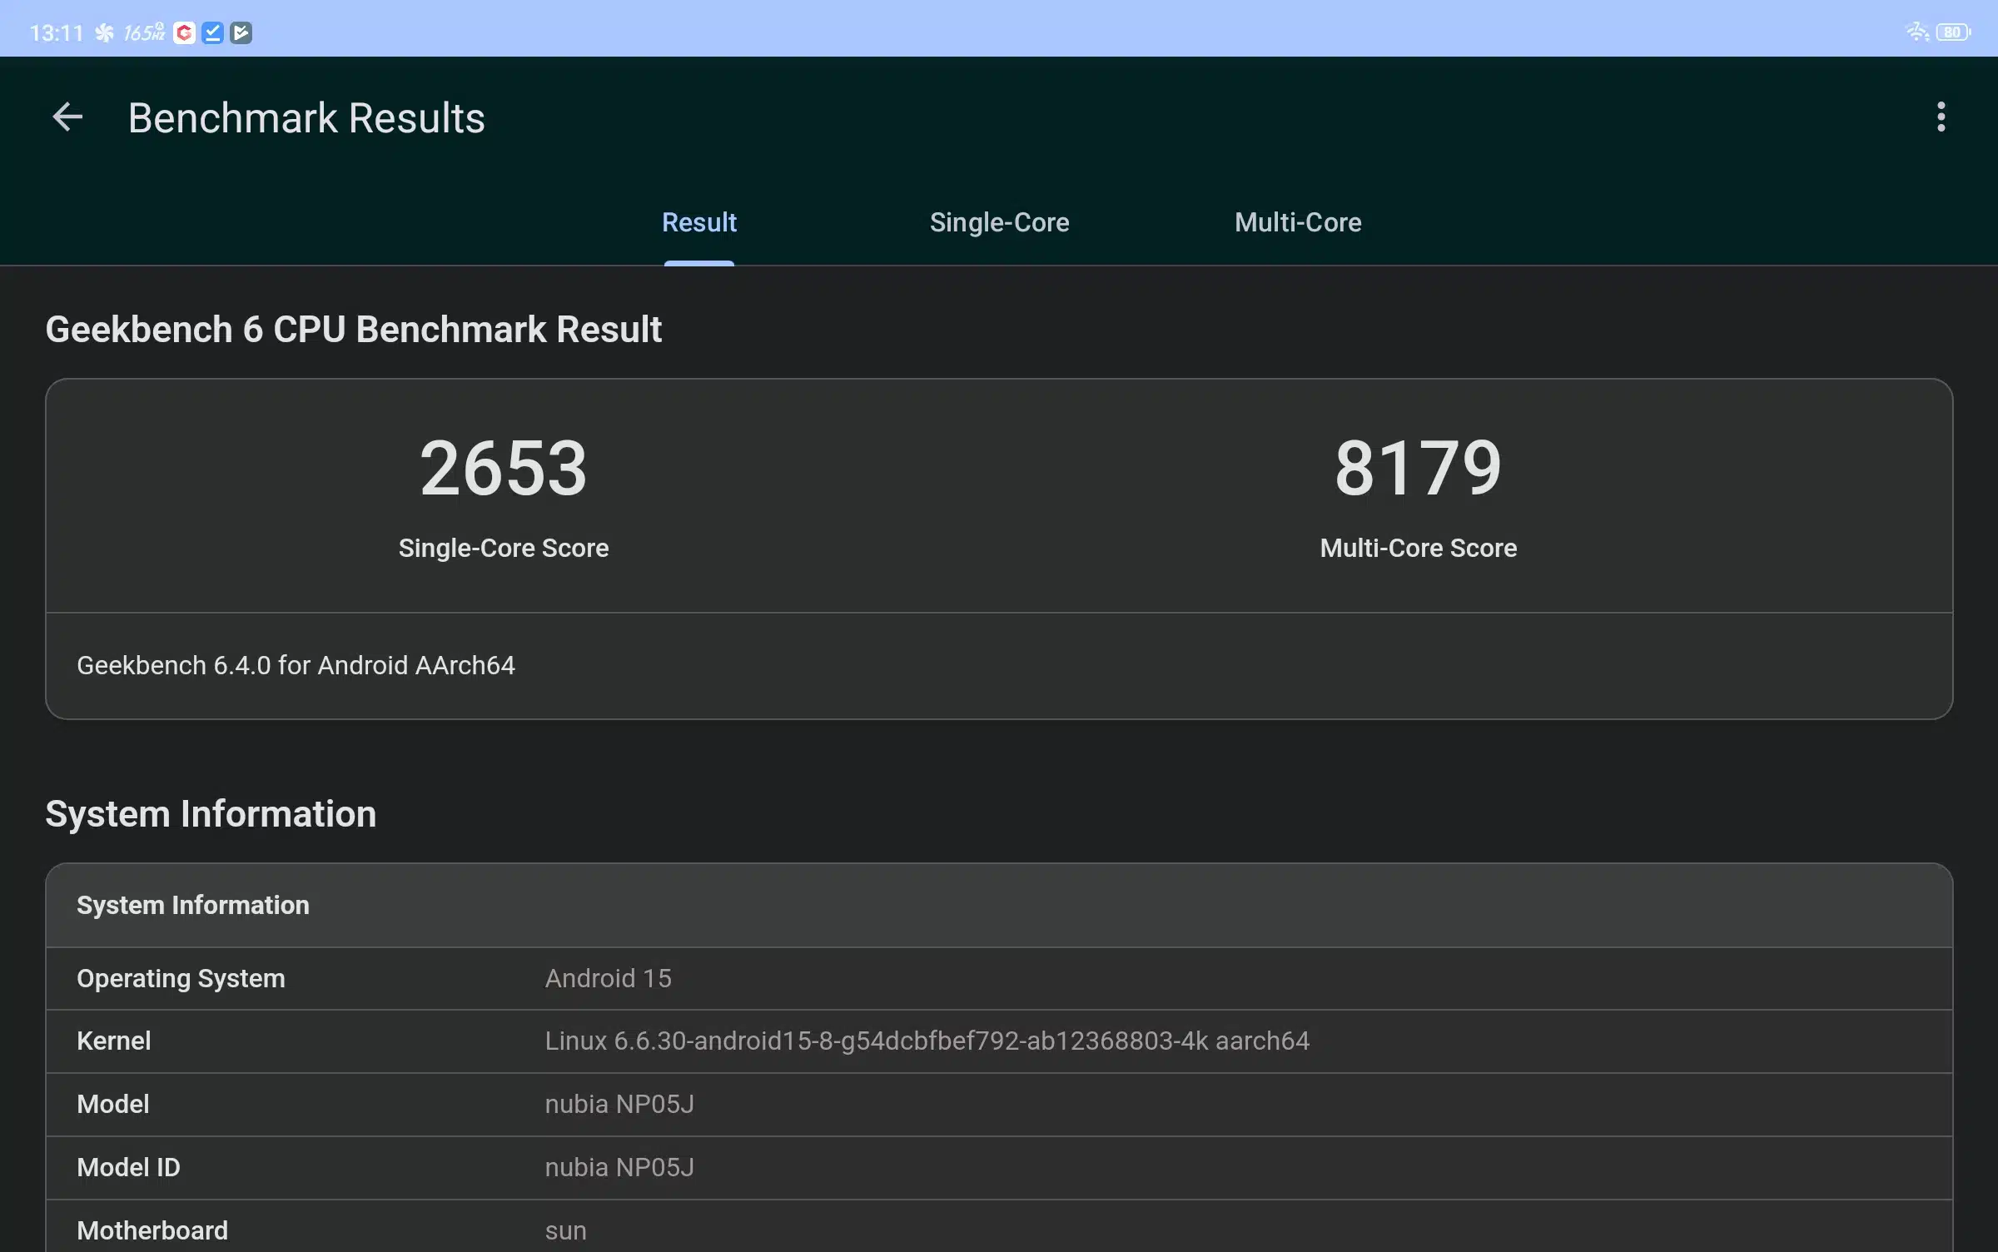1998x1252 pixels.
Task: Select the Android 15 value
Action: click(x=608, y=978)
